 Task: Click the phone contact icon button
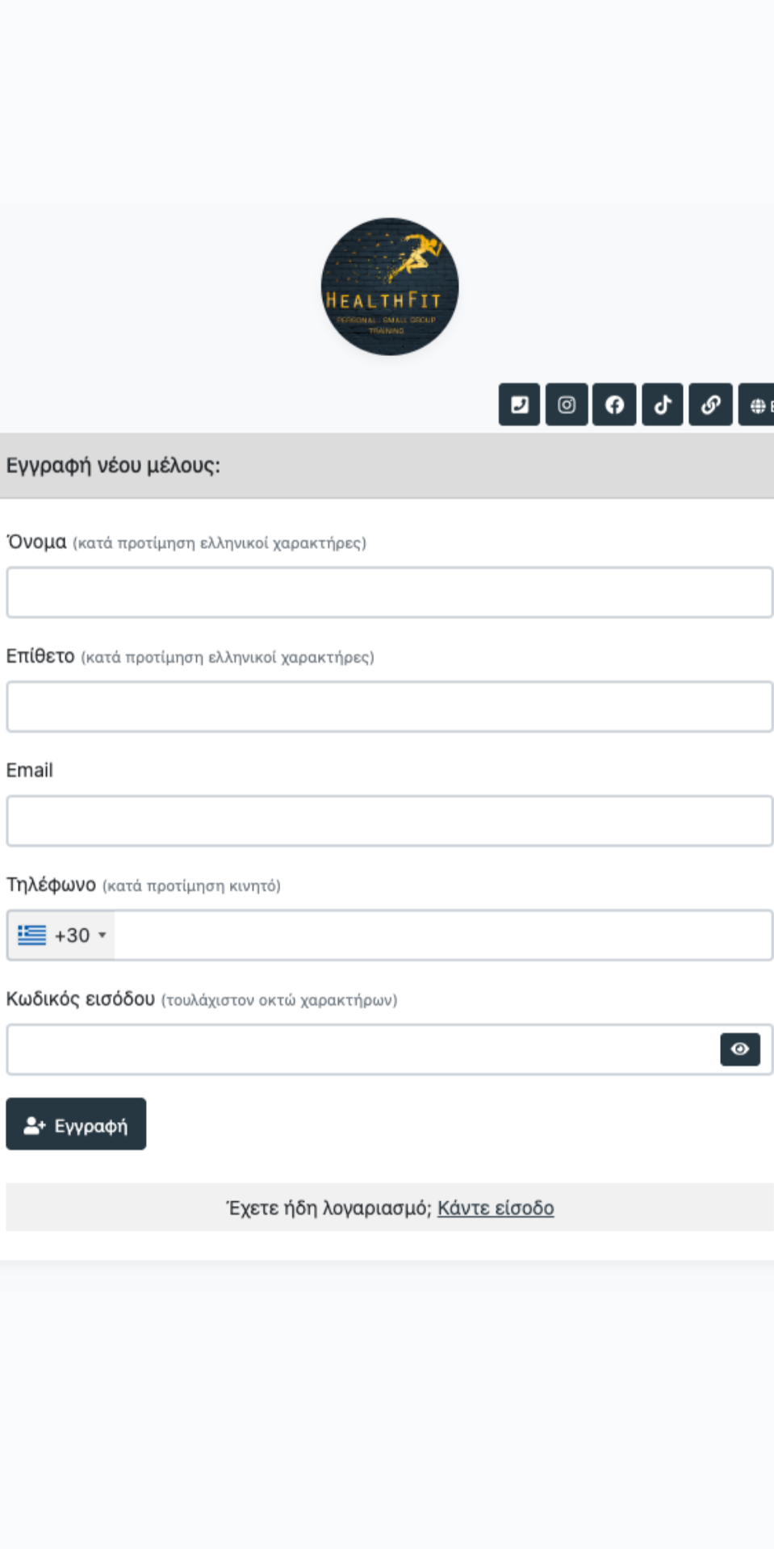pyautogui.click(x=519, y=404)
